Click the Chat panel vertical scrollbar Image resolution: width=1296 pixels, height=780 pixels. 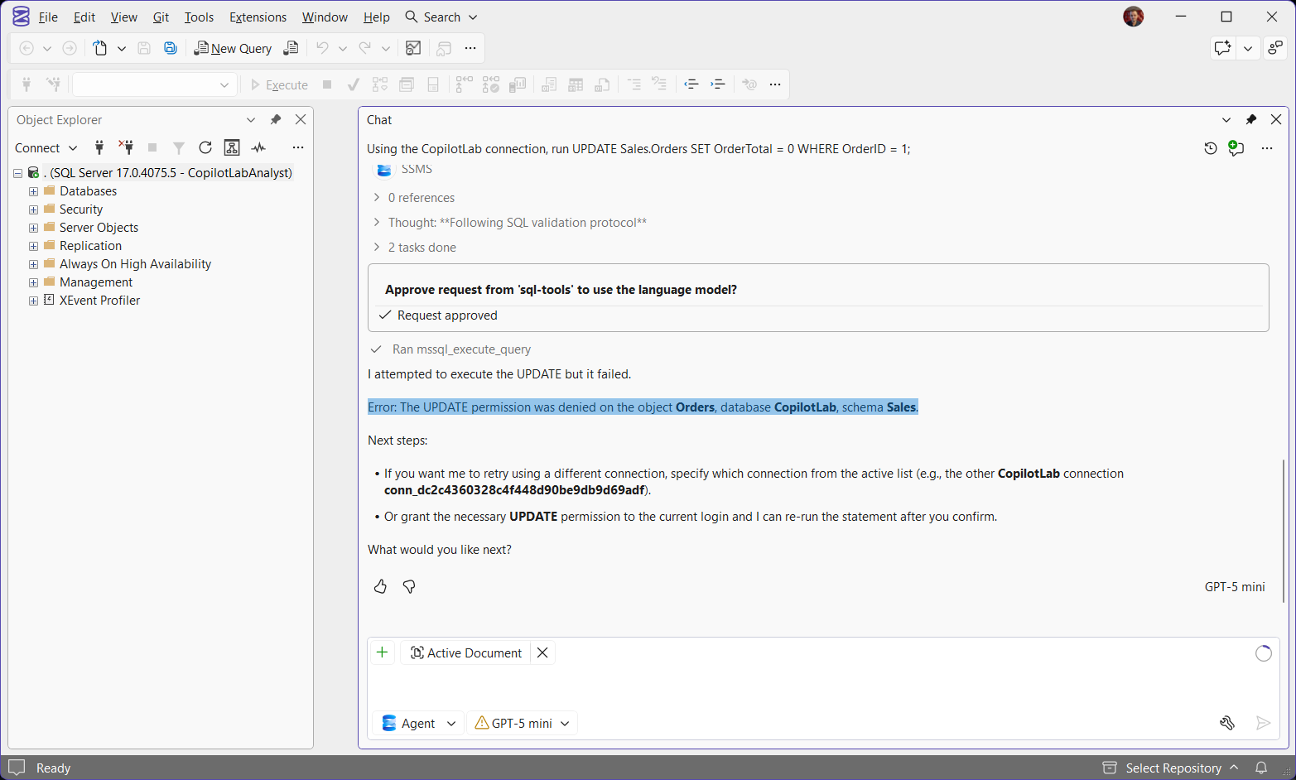point(1284,531)
